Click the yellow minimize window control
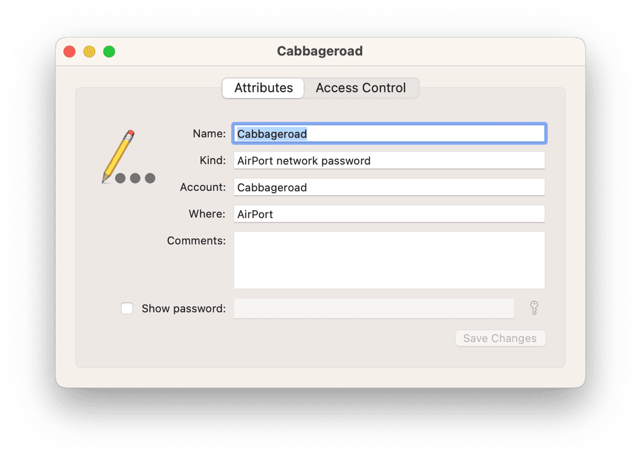641x461 pixels. pos(89,52)
